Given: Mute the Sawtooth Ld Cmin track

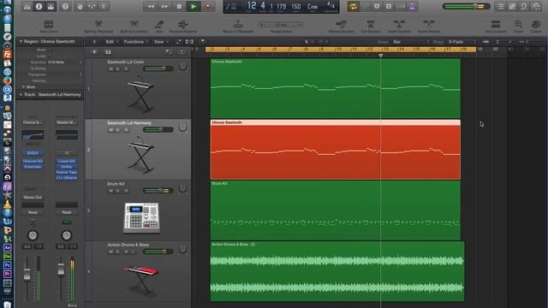Looking at the screenshot, I should [110, 68].
